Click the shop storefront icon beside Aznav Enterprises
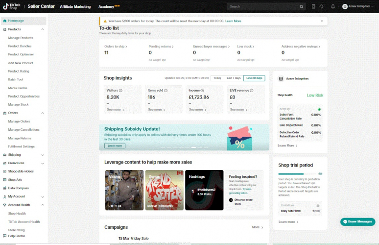 pos(281,78)
